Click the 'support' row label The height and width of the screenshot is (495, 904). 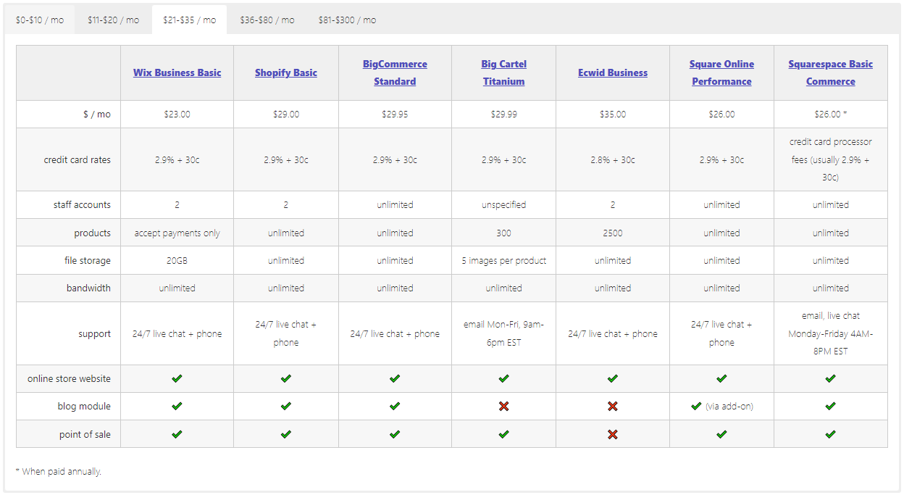(95, 333)
